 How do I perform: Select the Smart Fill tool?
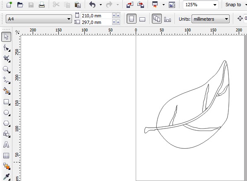(x=7, y=91)
